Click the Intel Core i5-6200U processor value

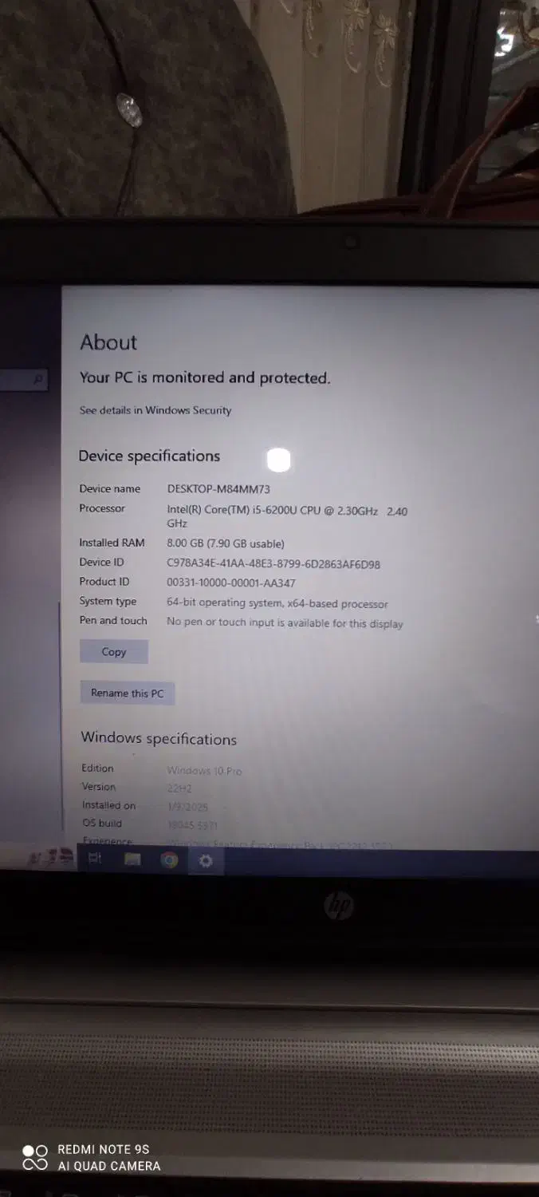coord(287,516)
